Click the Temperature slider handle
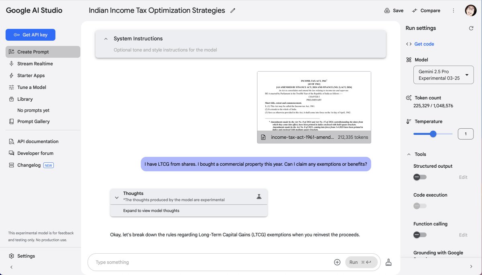 coord(433,134)
